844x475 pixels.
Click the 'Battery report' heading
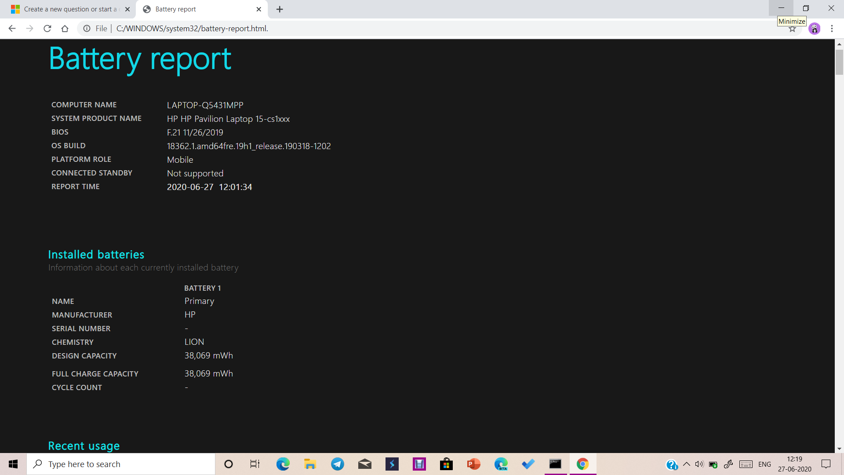pyautogui.click(x=140, y=59)
